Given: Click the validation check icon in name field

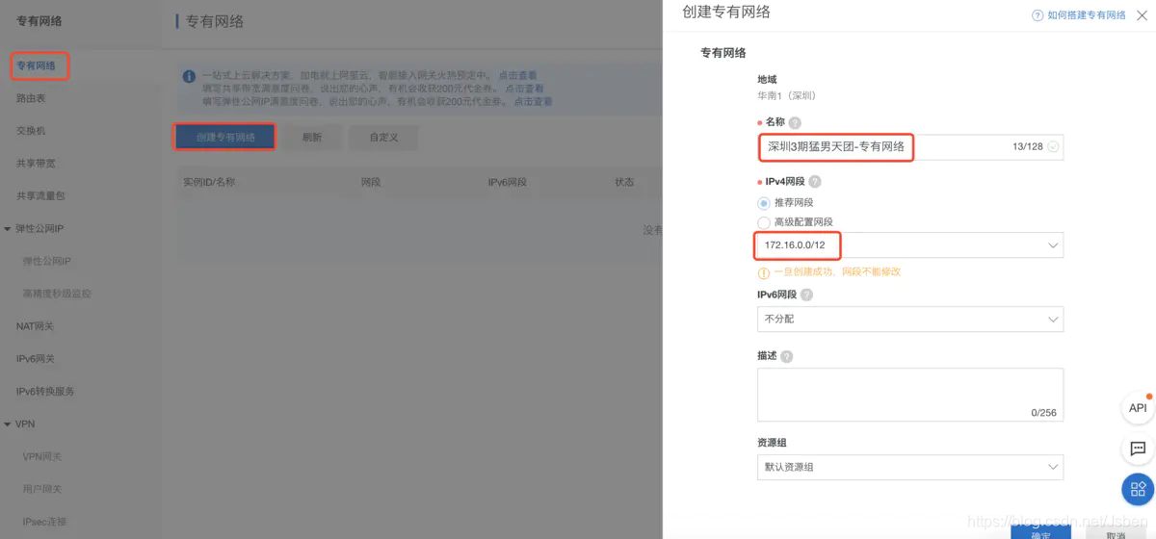Looking at the screenshot, I should pyautogui.click(x=1053, y=147).
